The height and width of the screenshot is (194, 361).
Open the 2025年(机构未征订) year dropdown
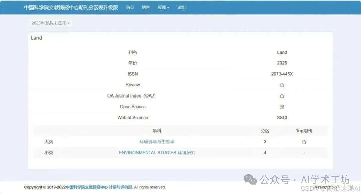[51, 23]
